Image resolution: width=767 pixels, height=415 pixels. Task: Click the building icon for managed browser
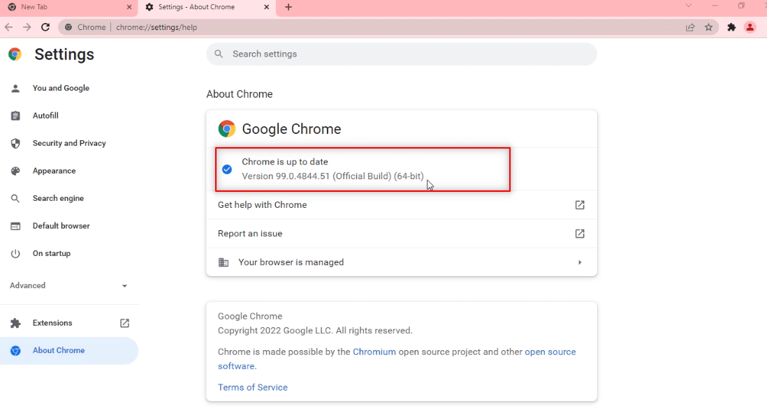point(224,263)
